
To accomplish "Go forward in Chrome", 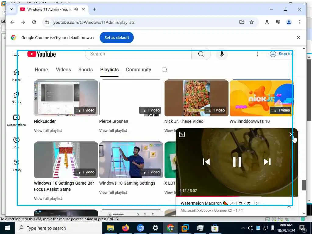I will pyautogui.click(x=23, y=22).
